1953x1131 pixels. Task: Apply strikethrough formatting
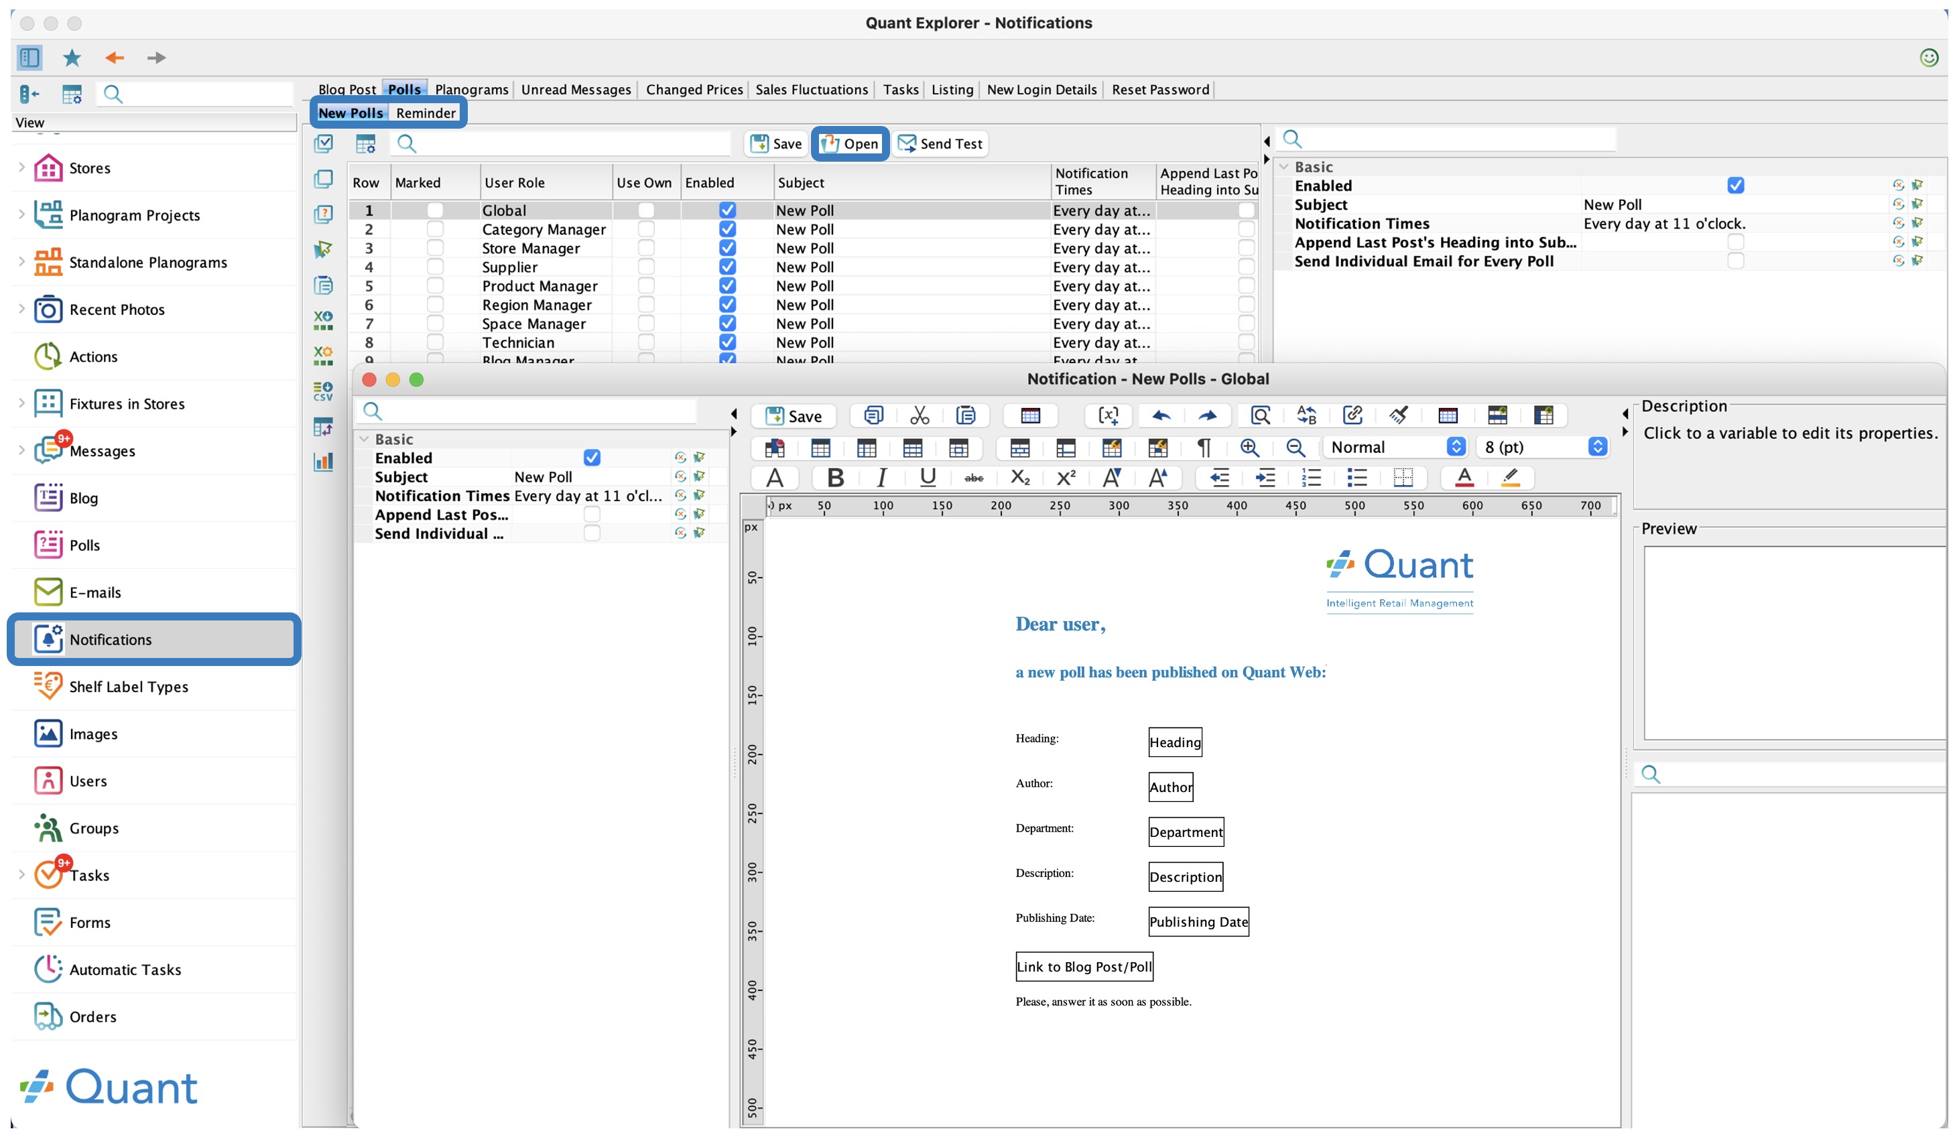[x=973, y=478]
